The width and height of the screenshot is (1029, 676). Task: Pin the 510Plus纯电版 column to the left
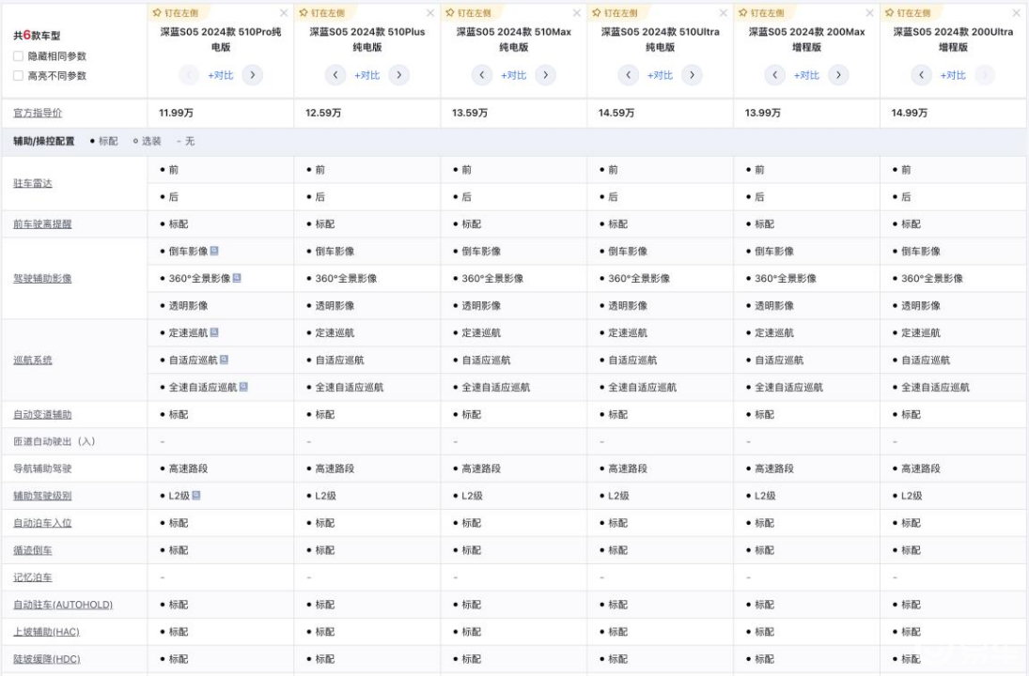pos(321,13)
